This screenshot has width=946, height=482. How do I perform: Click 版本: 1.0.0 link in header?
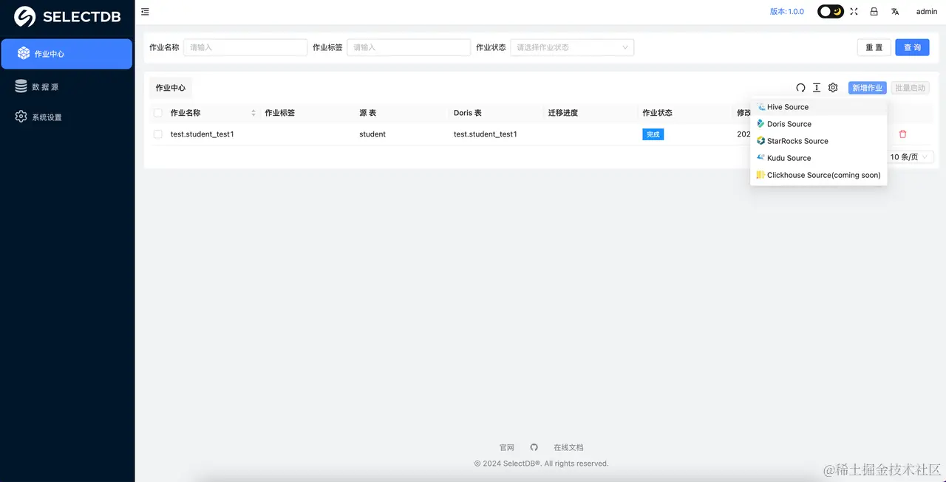pyautogui.click(x=787, y=12)
